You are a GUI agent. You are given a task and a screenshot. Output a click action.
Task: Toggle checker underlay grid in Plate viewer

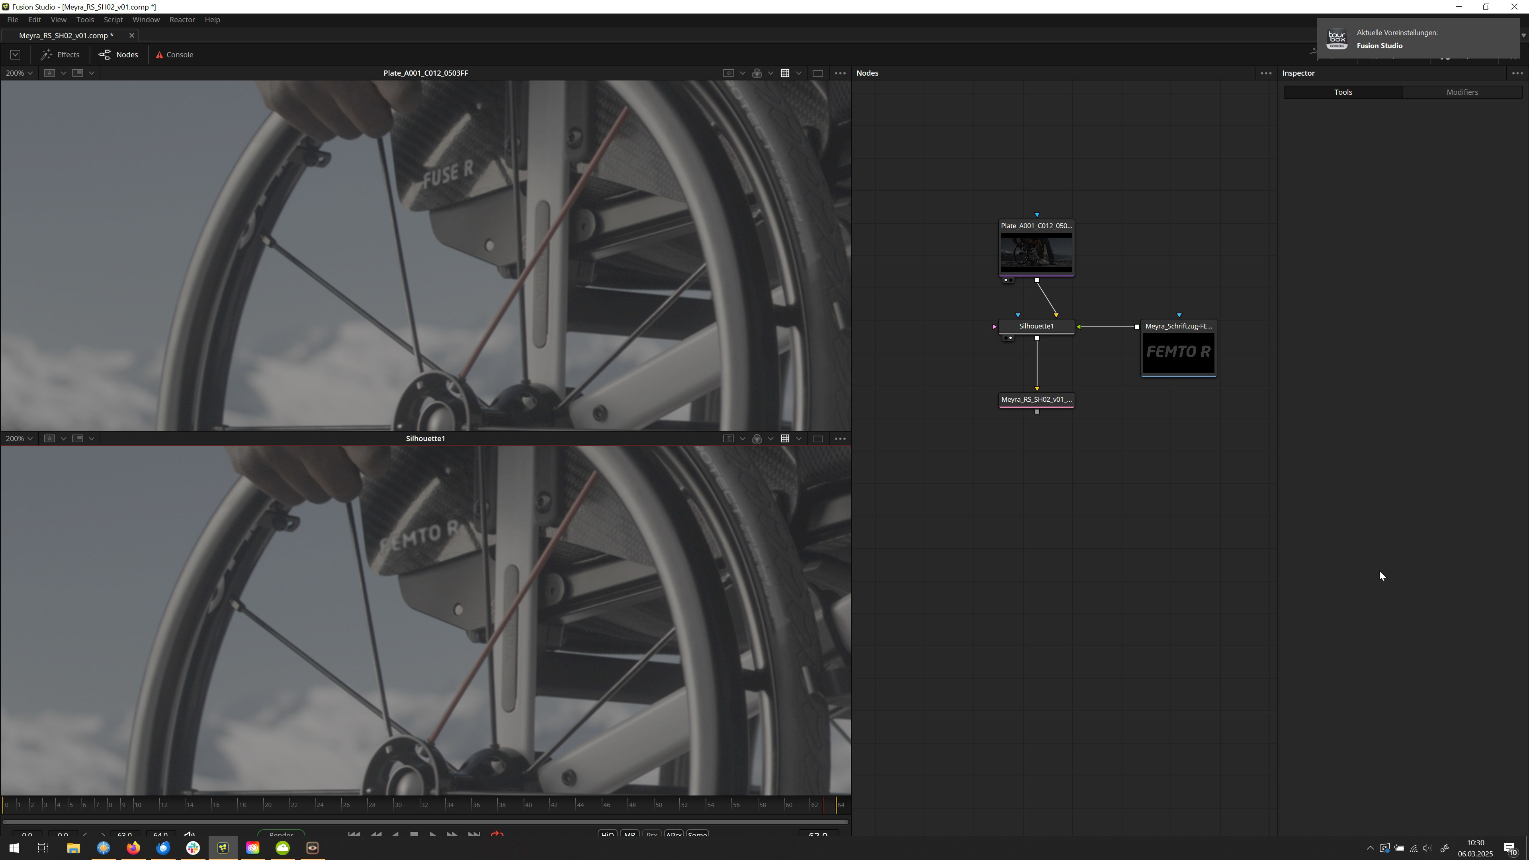click(x=785, y=73)
